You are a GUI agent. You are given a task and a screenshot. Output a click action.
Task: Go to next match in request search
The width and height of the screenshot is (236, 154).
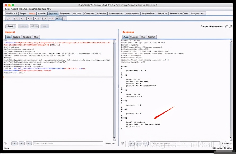pos(29,143)
